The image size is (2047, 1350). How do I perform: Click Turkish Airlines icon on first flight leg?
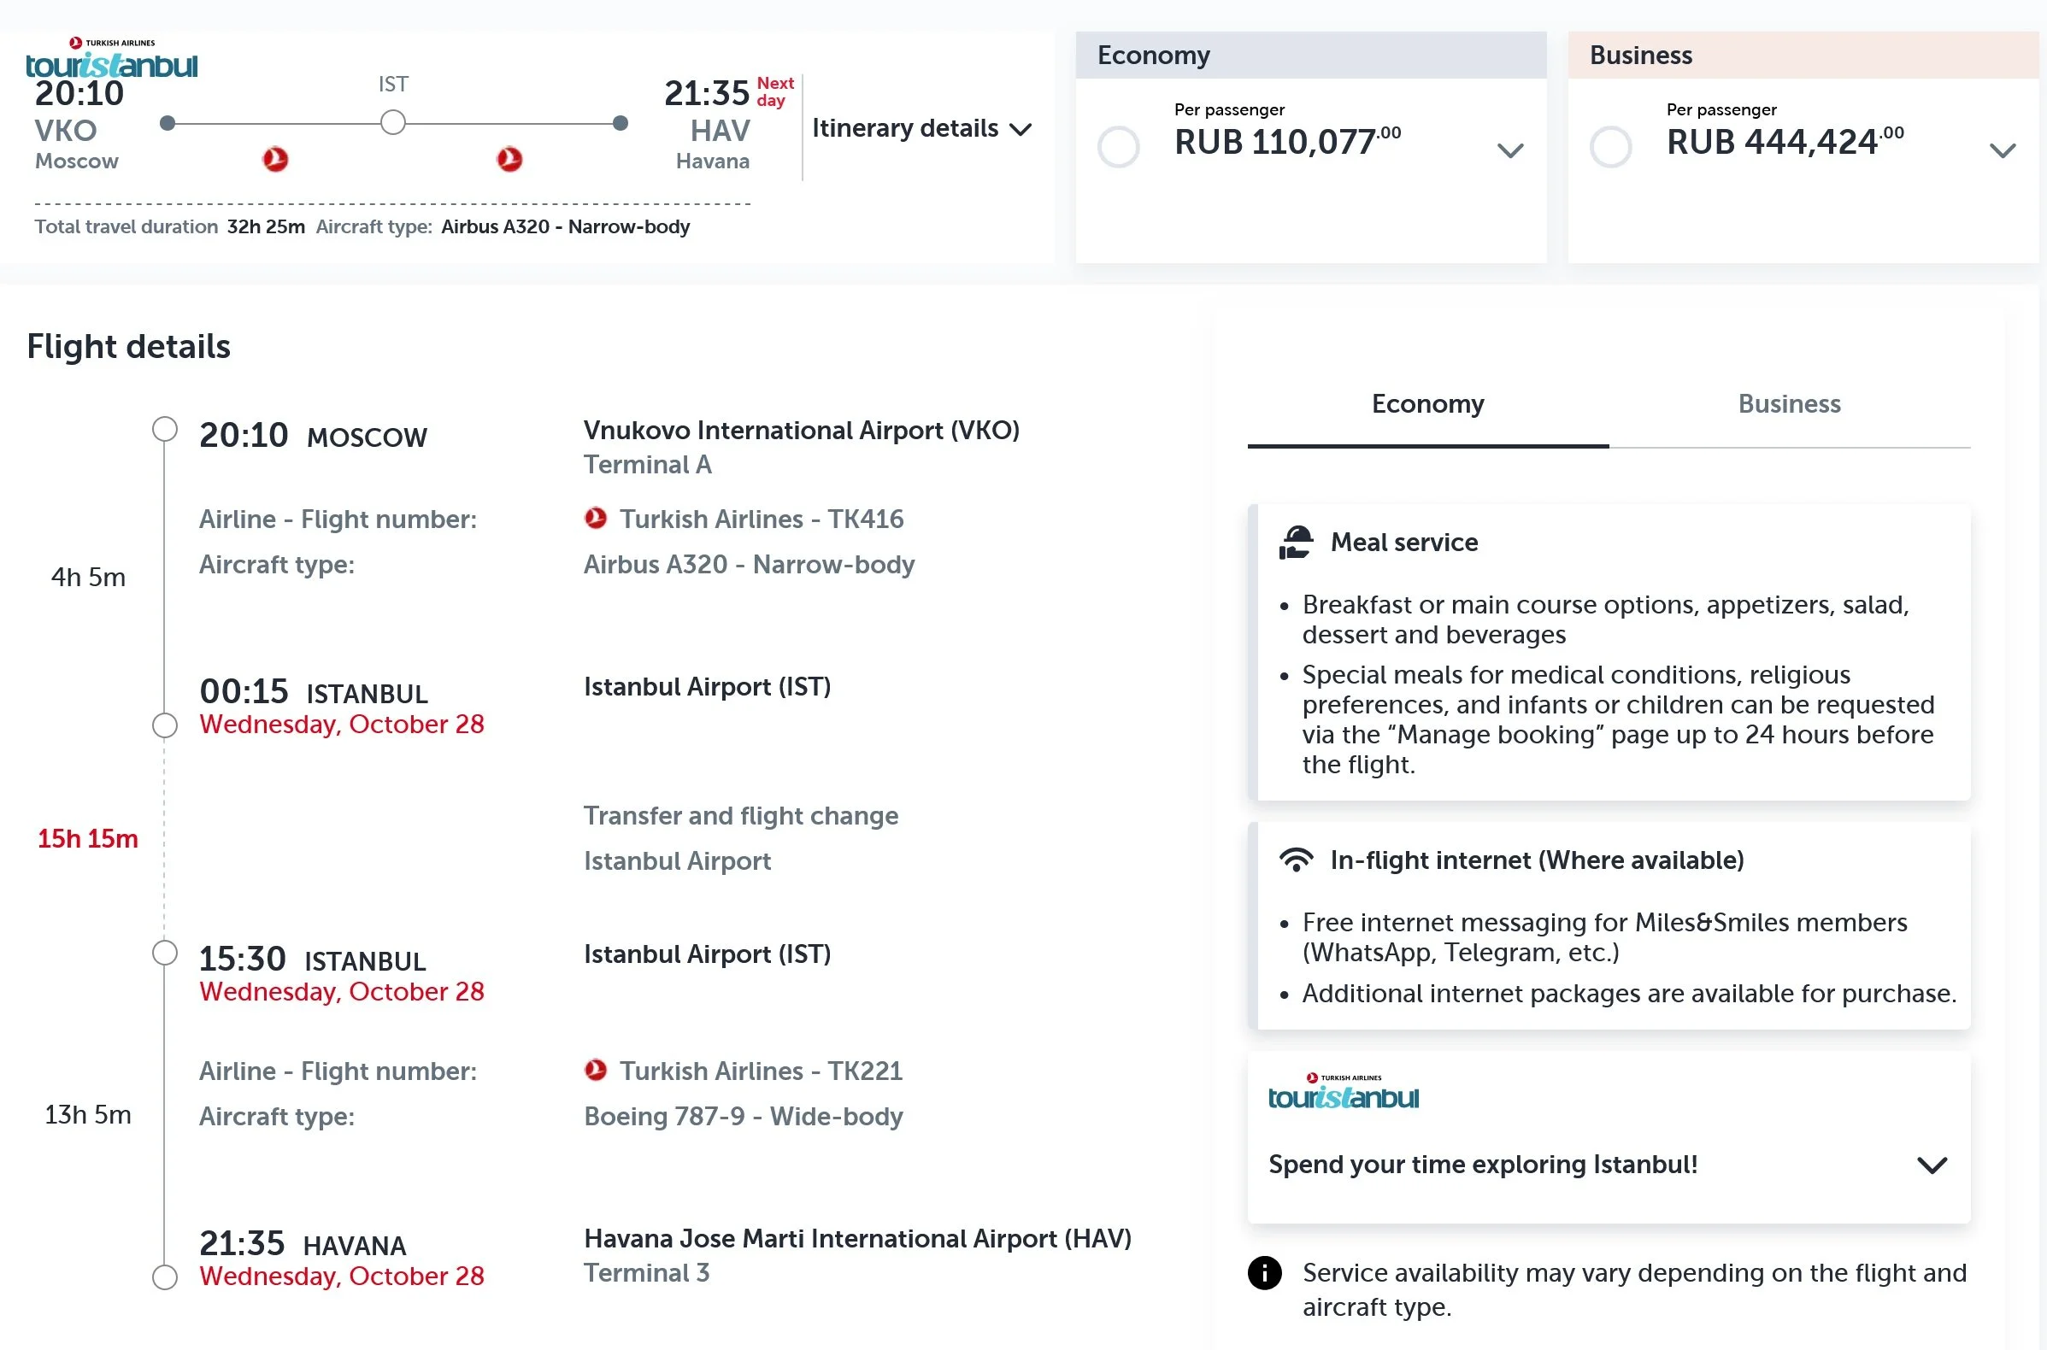point(275,159)
